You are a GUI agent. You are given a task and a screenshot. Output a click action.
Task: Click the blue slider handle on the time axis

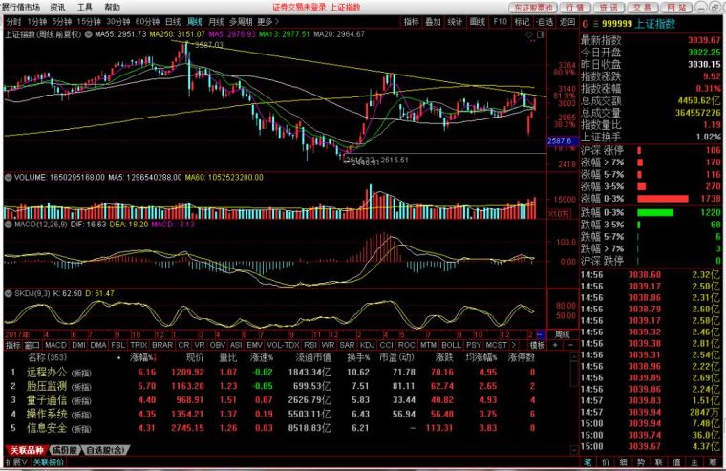click(x=541, y=334)
